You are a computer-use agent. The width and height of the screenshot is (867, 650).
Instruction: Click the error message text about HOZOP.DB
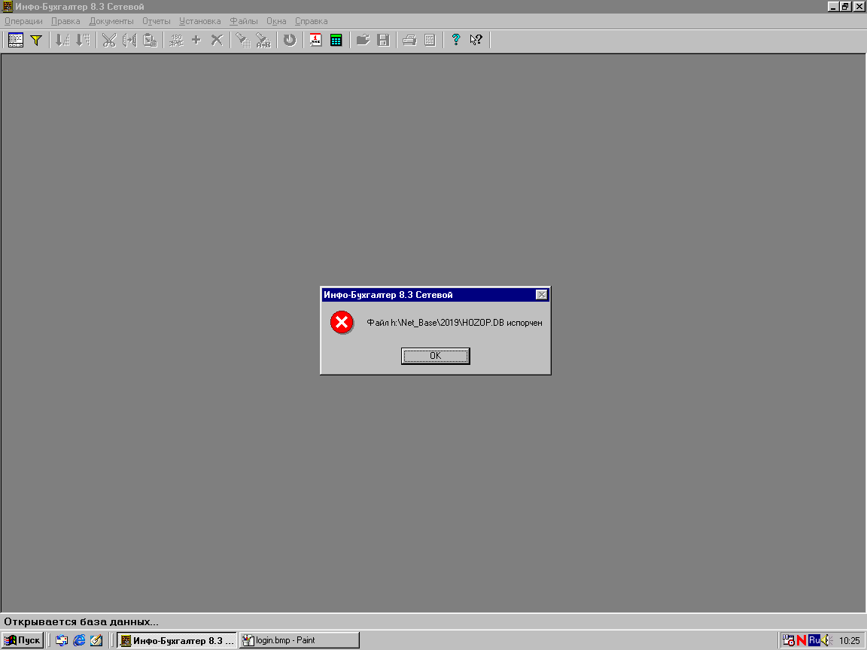pyautogui.click(x=455, y=323)
